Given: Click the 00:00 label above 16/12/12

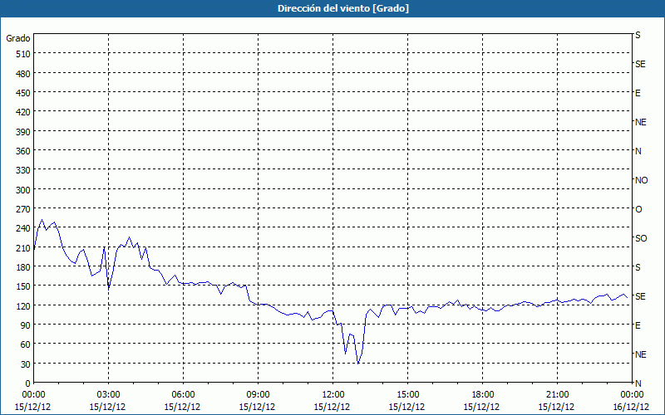Looking at the screenshot, I should point(632,395).
